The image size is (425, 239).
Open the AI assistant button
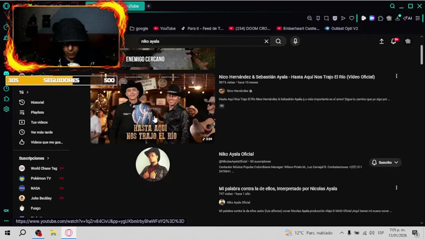[408, 18]
